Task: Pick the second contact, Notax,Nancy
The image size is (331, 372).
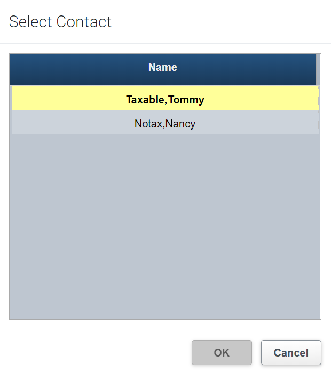Action: coord(165,124)
